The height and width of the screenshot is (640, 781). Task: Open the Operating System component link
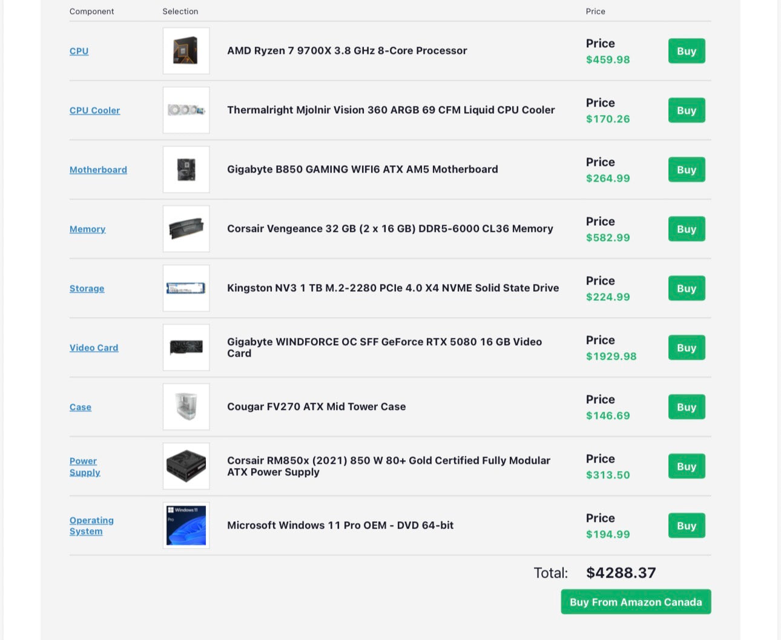click(x=91, y=526)
